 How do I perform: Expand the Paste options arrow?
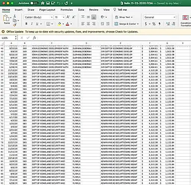click(11, 18)
